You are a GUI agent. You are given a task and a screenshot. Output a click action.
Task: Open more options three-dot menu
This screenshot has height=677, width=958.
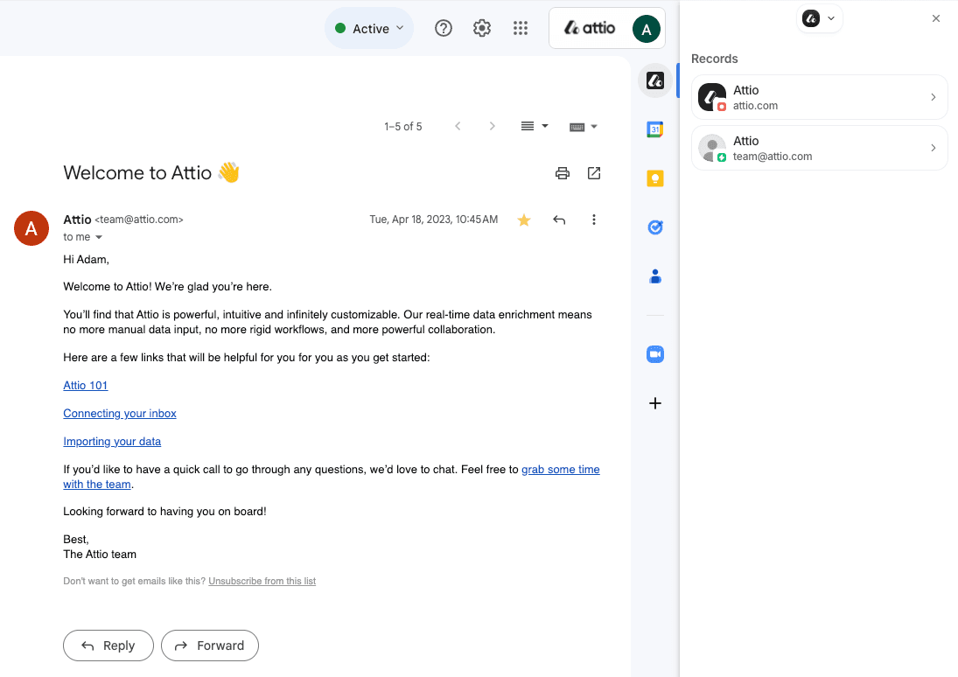pos(594,220)
